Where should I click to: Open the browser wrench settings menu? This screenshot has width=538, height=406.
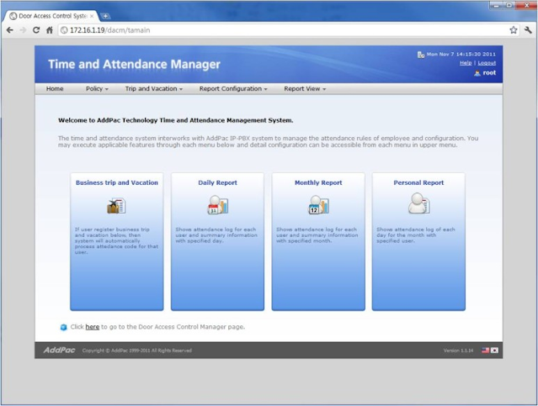(528, 30)
